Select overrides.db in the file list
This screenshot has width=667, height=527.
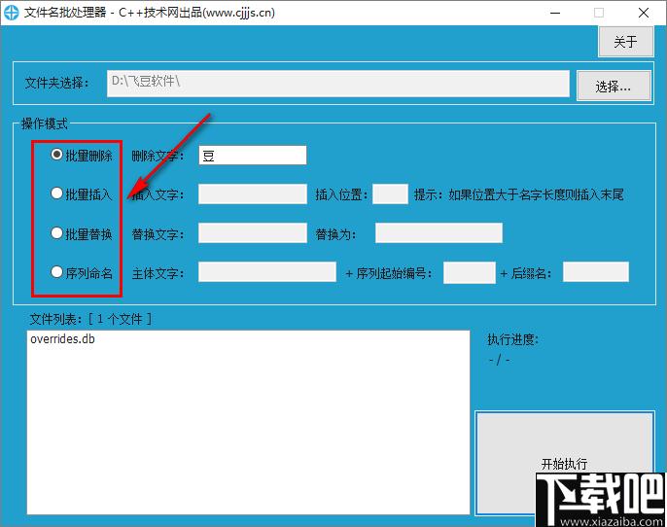tap(62, 339)
